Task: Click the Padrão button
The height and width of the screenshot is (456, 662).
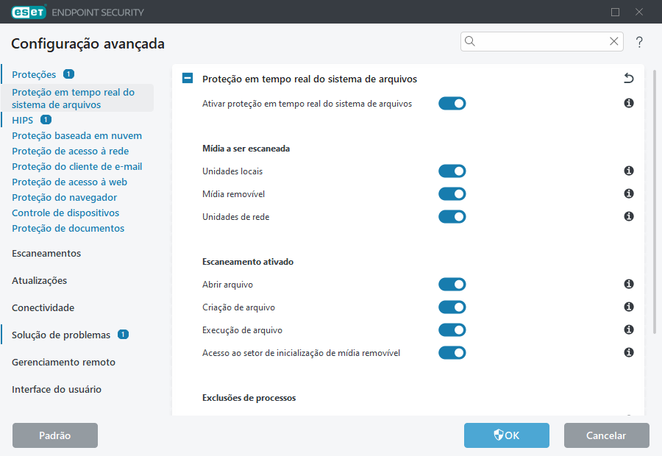Action: click(54, 435)
